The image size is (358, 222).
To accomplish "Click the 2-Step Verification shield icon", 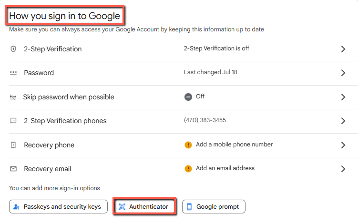I will (13, 49).
